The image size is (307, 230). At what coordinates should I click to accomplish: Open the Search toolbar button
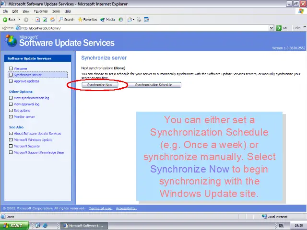67,20
